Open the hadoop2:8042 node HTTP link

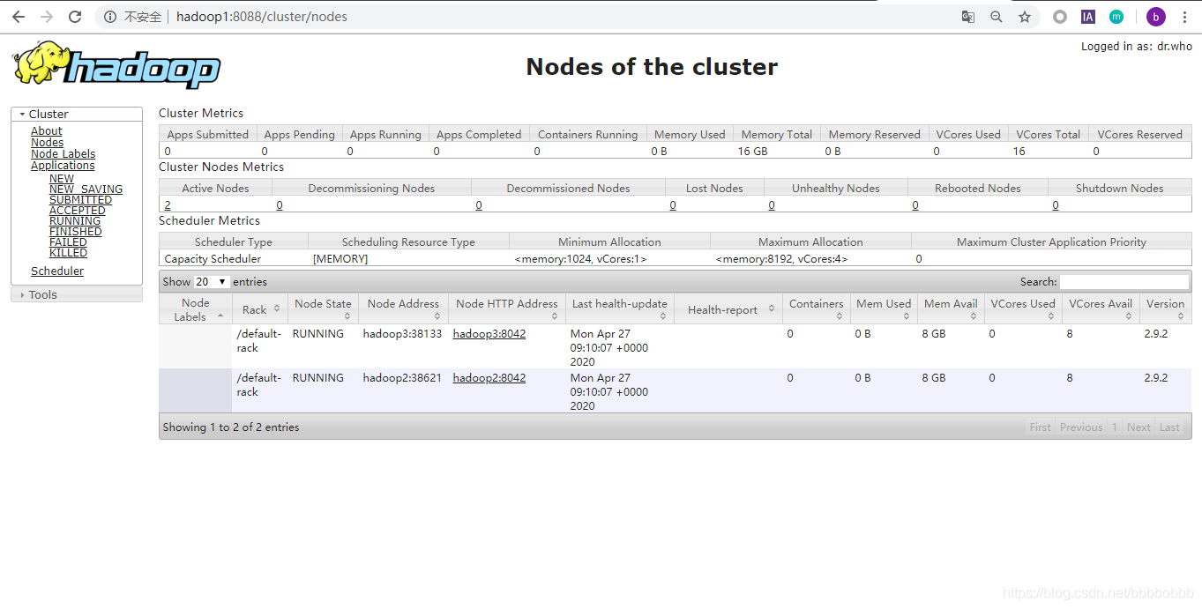point(489,378)
